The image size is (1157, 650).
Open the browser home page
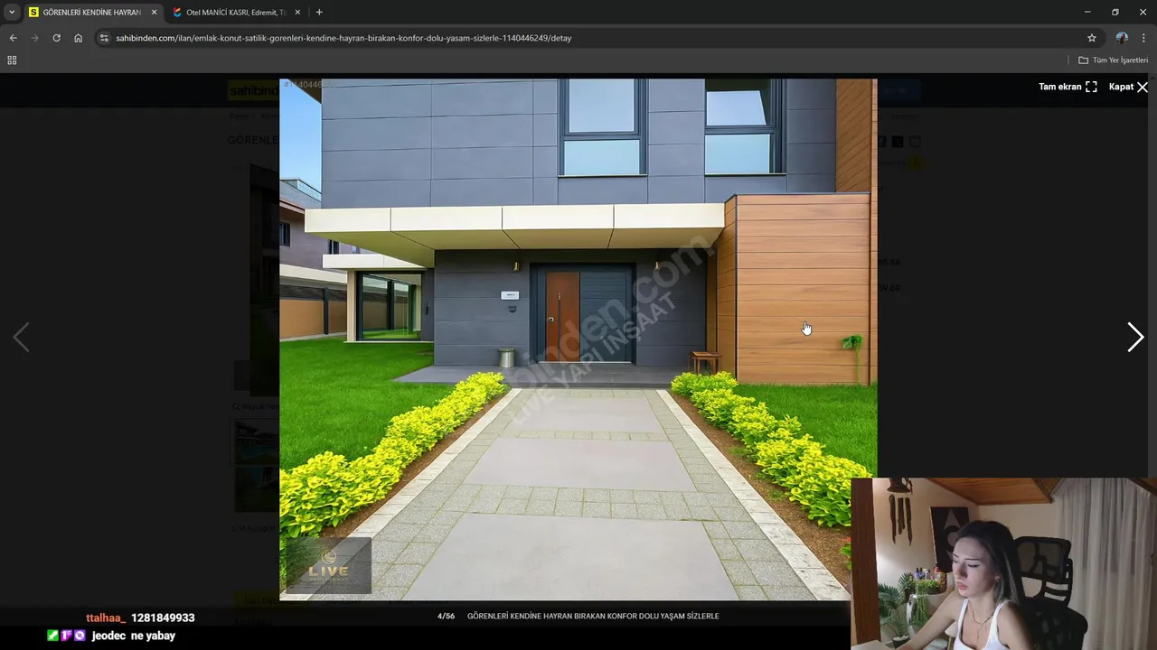click(x=79, y=38)
